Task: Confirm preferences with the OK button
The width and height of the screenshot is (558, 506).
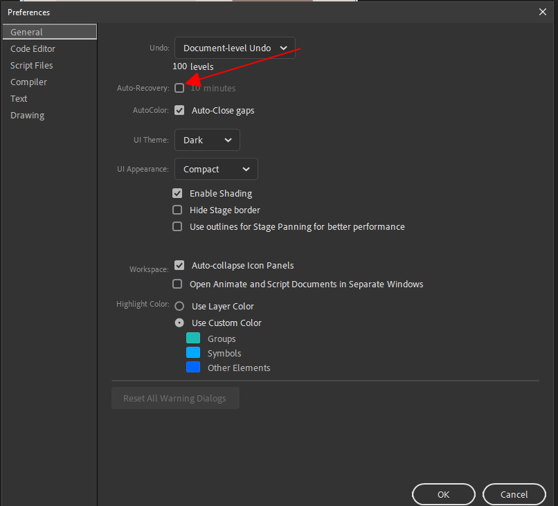Action: pyautogui.click(x=443, y=494)
